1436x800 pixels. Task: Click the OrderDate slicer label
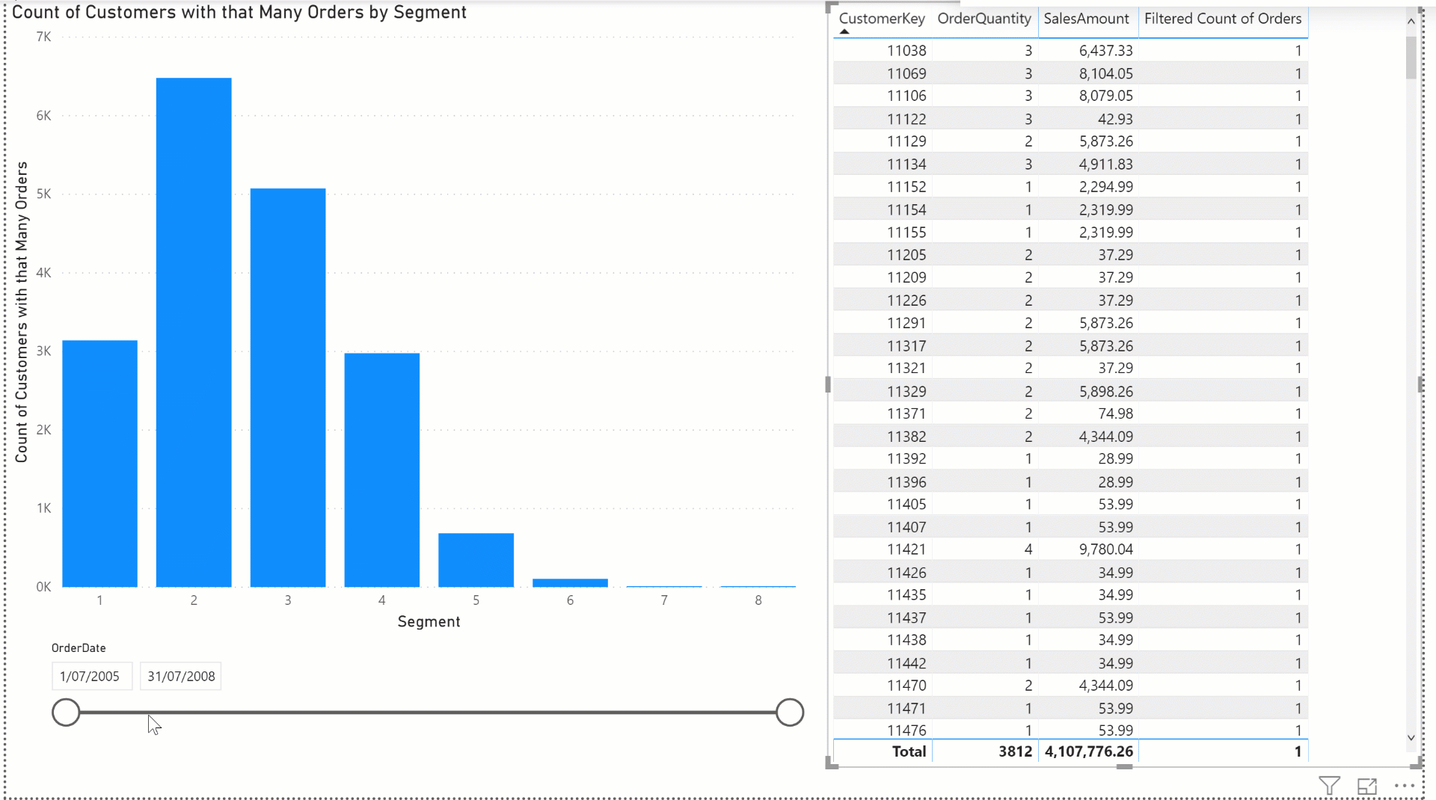(x=79, y=647)
